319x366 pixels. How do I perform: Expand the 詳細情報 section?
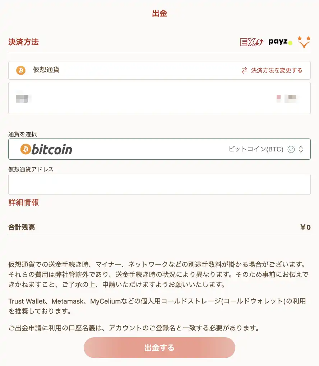24,203
